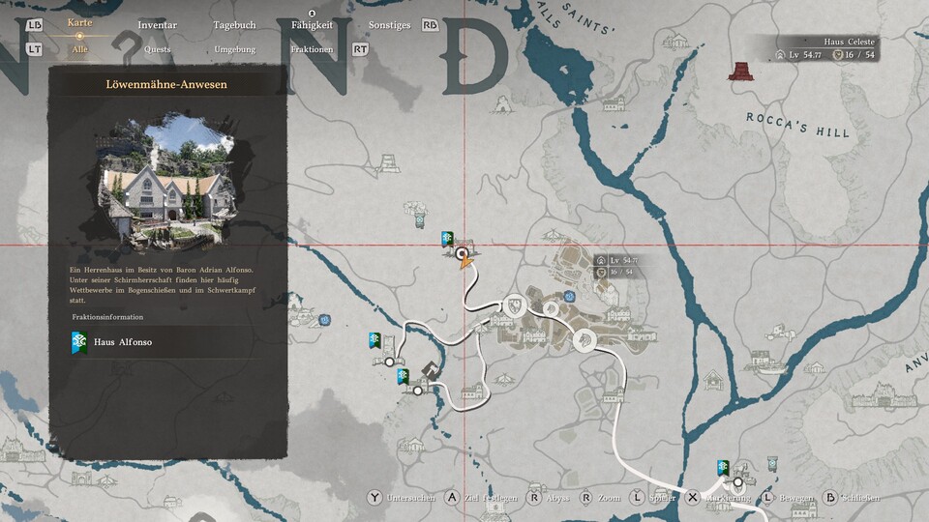The image size is (929, 522).
Task: Show the Fraktionen map filter
Action: tap(312, 48)
